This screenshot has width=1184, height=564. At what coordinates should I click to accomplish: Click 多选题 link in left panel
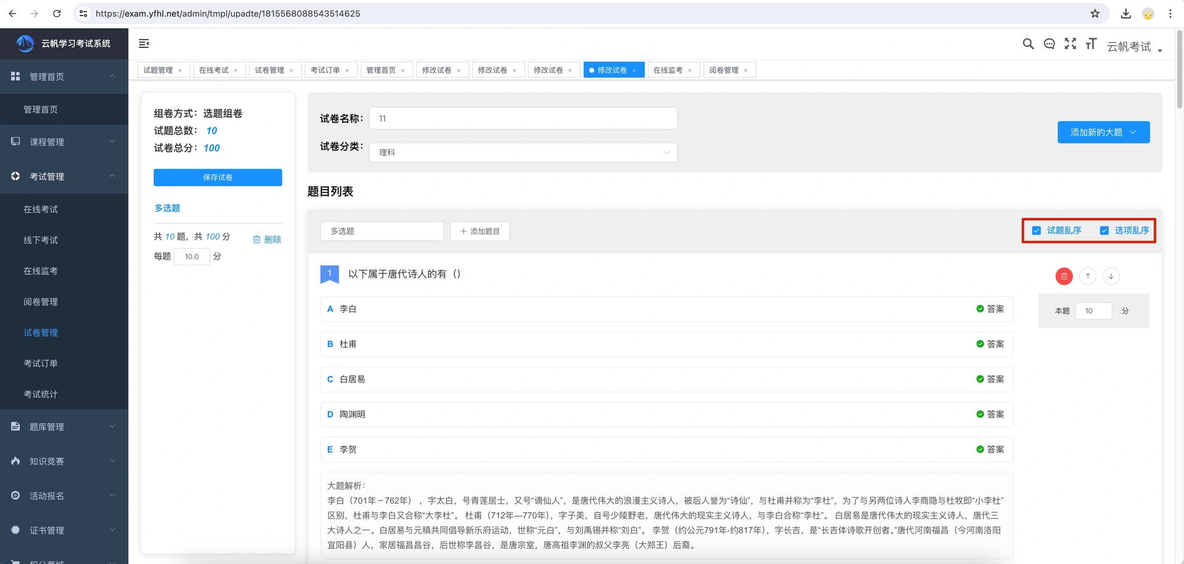[x=167, y=208]
